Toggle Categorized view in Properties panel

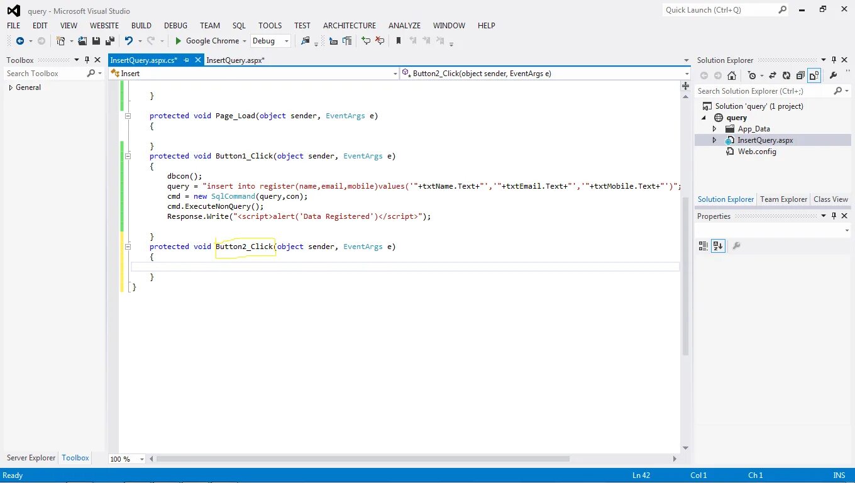point(703,246)
